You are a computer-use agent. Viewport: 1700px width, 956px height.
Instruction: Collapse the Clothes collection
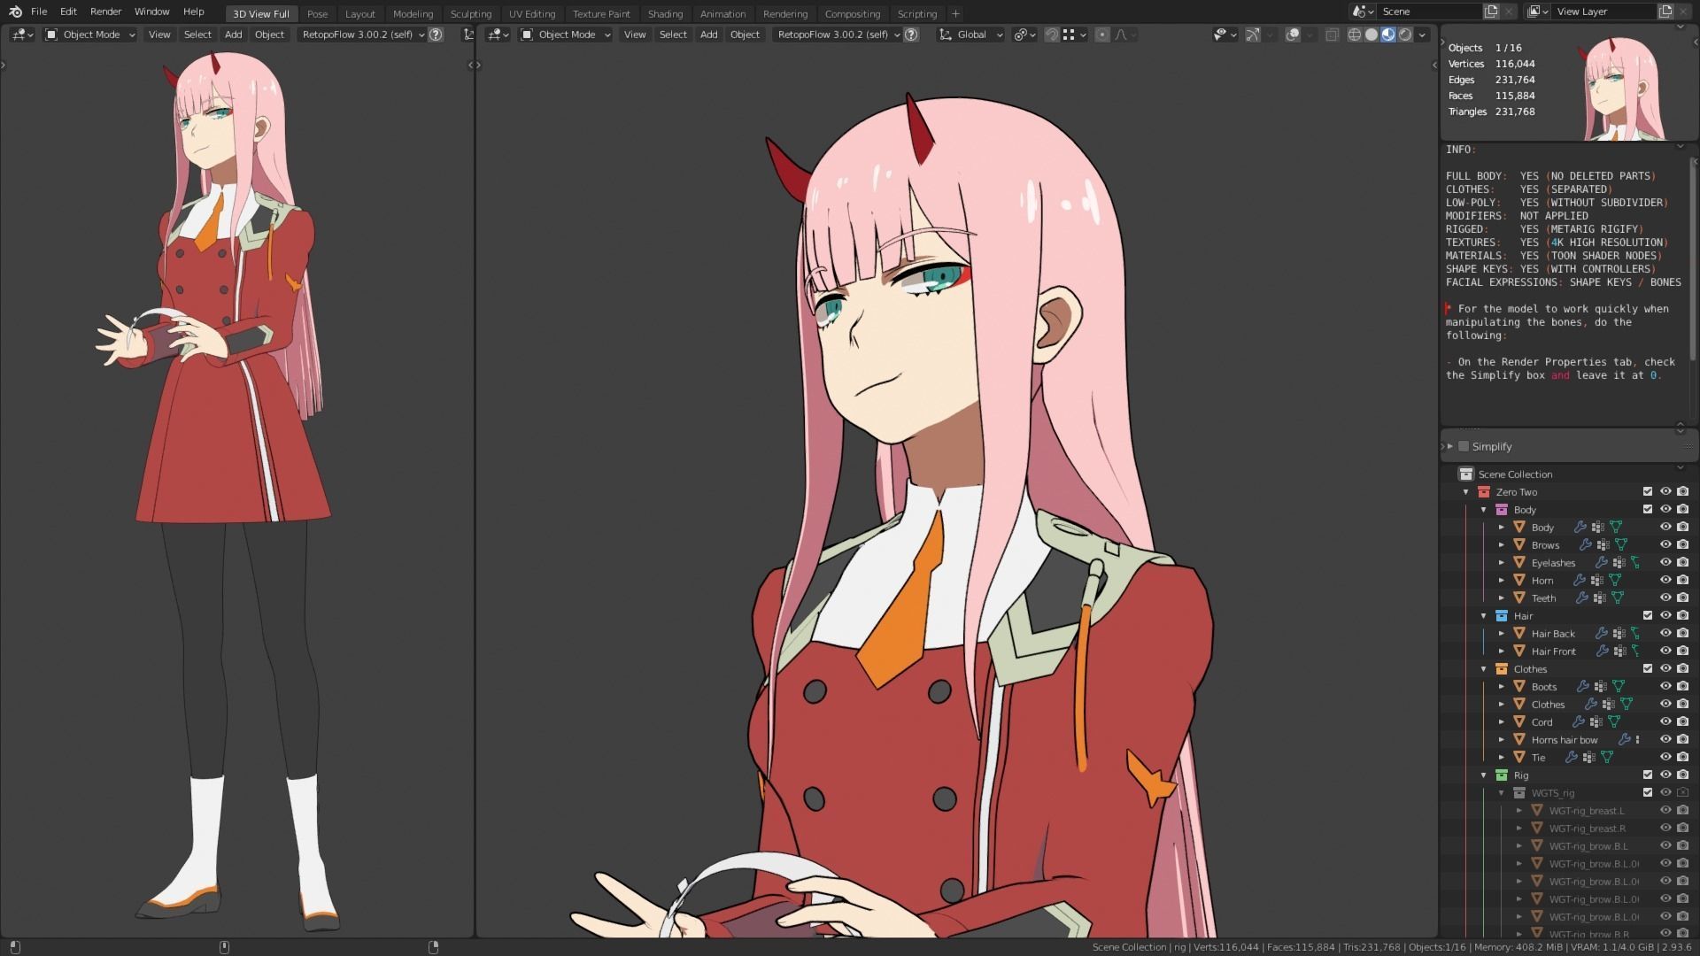point(1484,668)
